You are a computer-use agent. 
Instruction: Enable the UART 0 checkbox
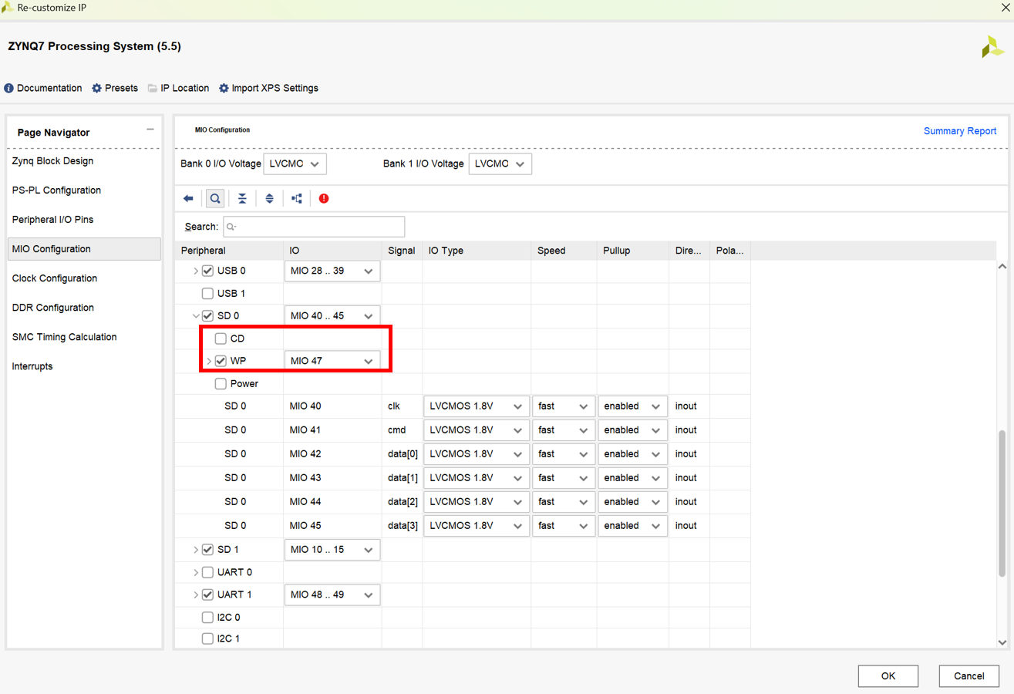coord(207,572)
